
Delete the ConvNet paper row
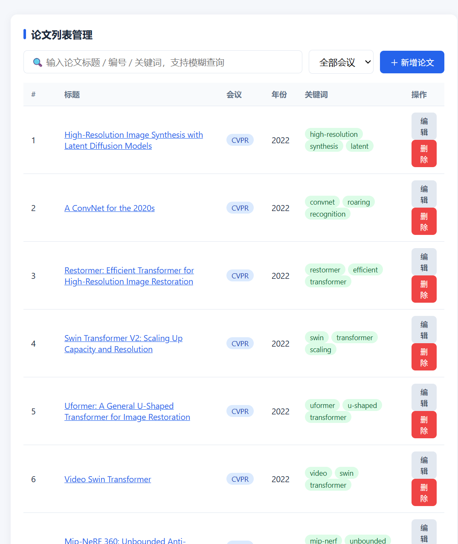pyautogui.click(x=424, y=221)
